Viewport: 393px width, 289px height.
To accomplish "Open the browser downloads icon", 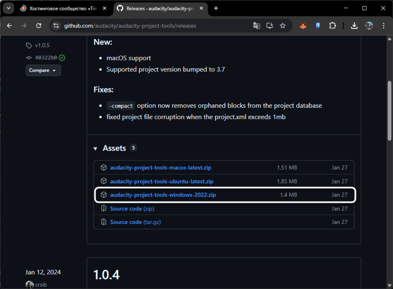I will pos(354,25).
